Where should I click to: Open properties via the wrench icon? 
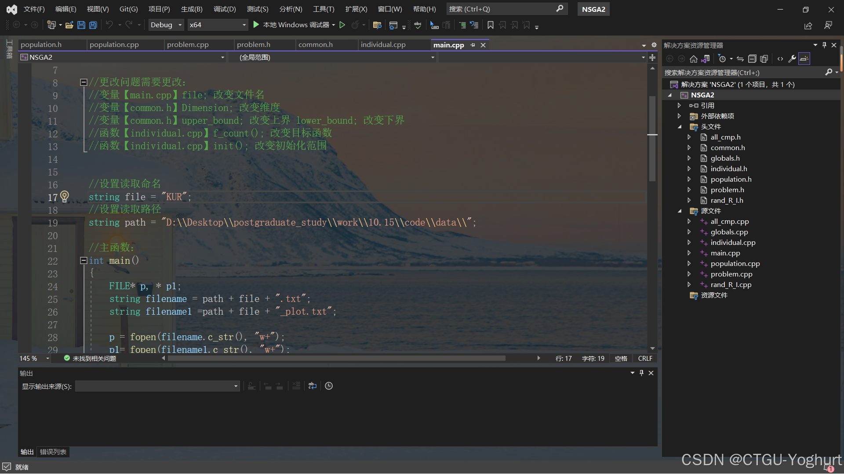click(x=792, y=59)
